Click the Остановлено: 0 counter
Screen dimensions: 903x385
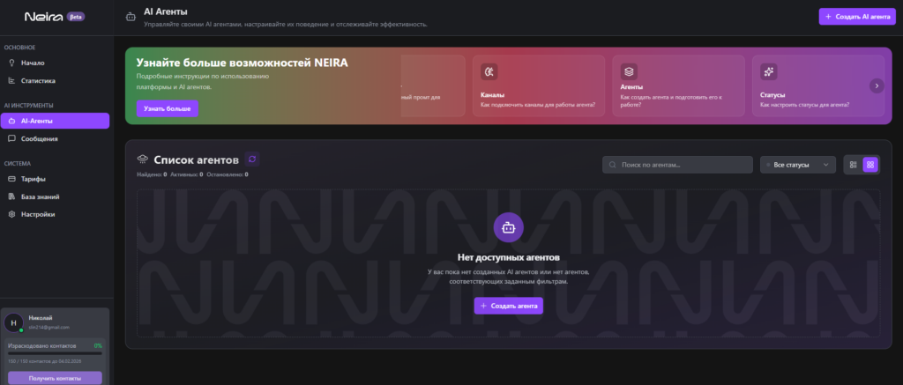coord(228,174)
